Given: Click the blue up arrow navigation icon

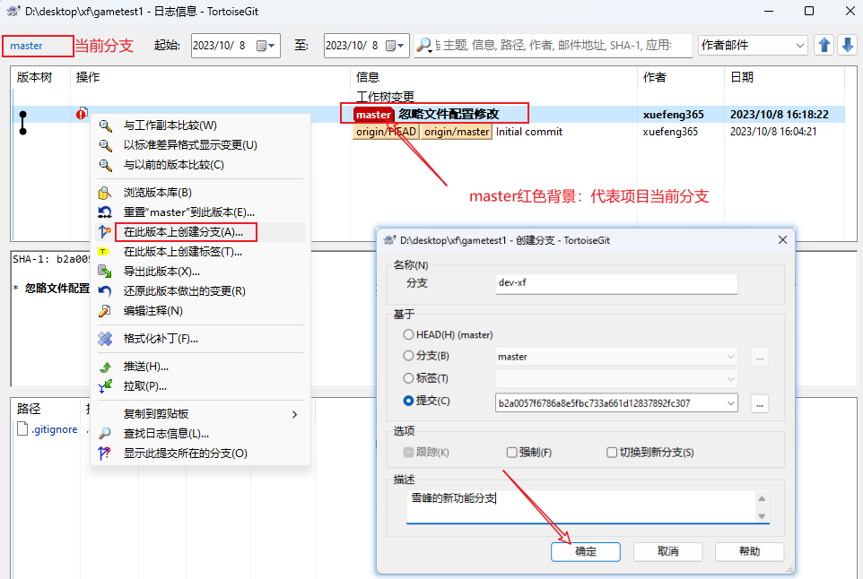Looking at the screenshot, I should 824,45.
